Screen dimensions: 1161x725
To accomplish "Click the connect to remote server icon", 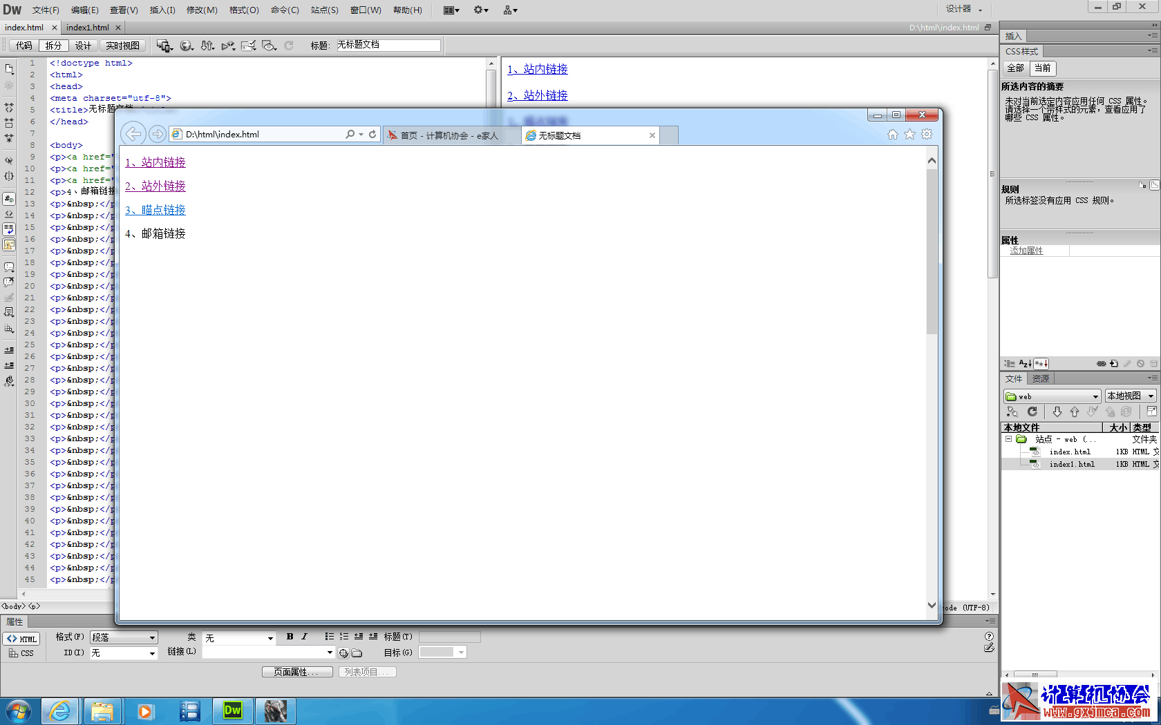I will click(x=1012, y=412).
